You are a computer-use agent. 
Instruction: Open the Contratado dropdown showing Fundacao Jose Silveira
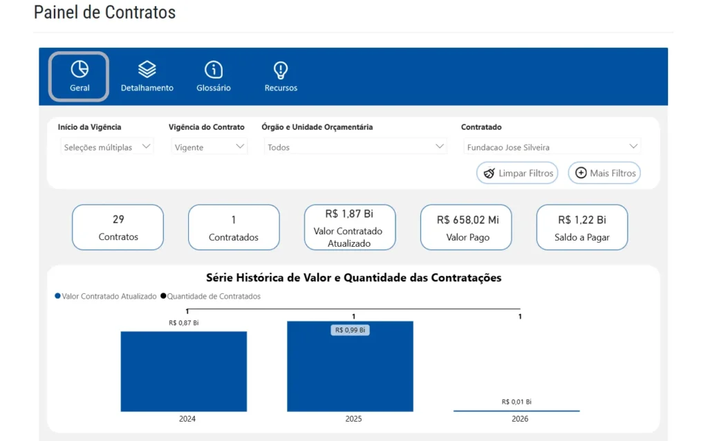(552, 147)
